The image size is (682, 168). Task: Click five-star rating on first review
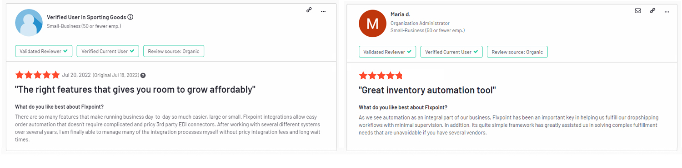tap(37, 75)
